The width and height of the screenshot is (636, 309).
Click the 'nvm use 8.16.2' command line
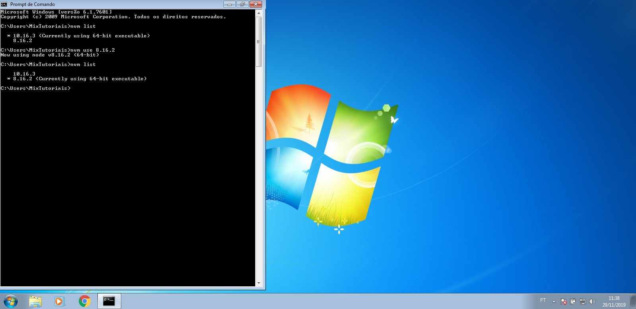[58, 50]
